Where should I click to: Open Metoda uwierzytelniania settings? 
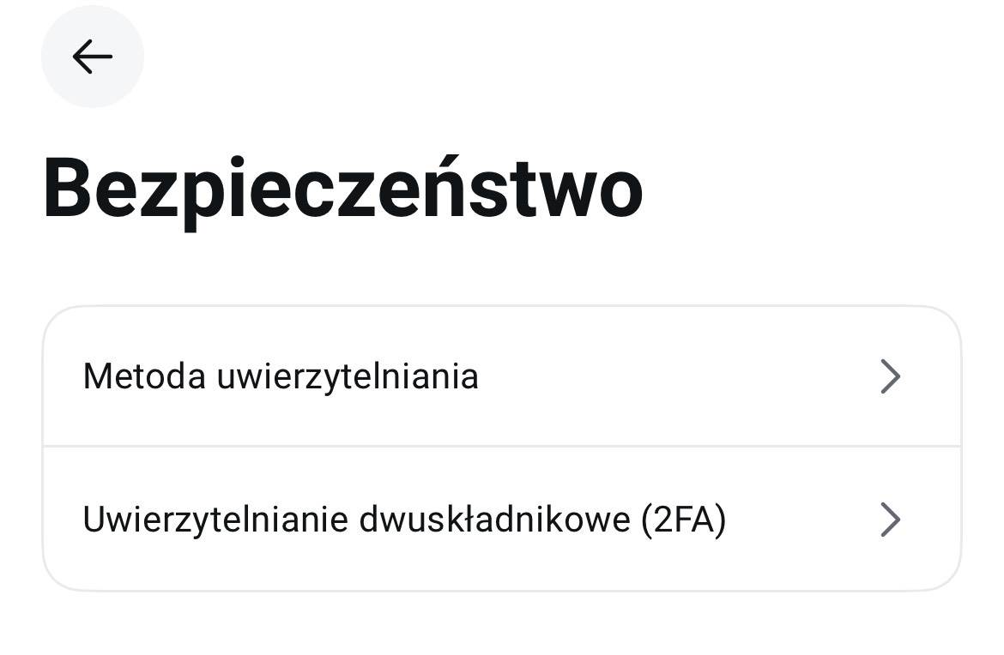click(502, 376)
